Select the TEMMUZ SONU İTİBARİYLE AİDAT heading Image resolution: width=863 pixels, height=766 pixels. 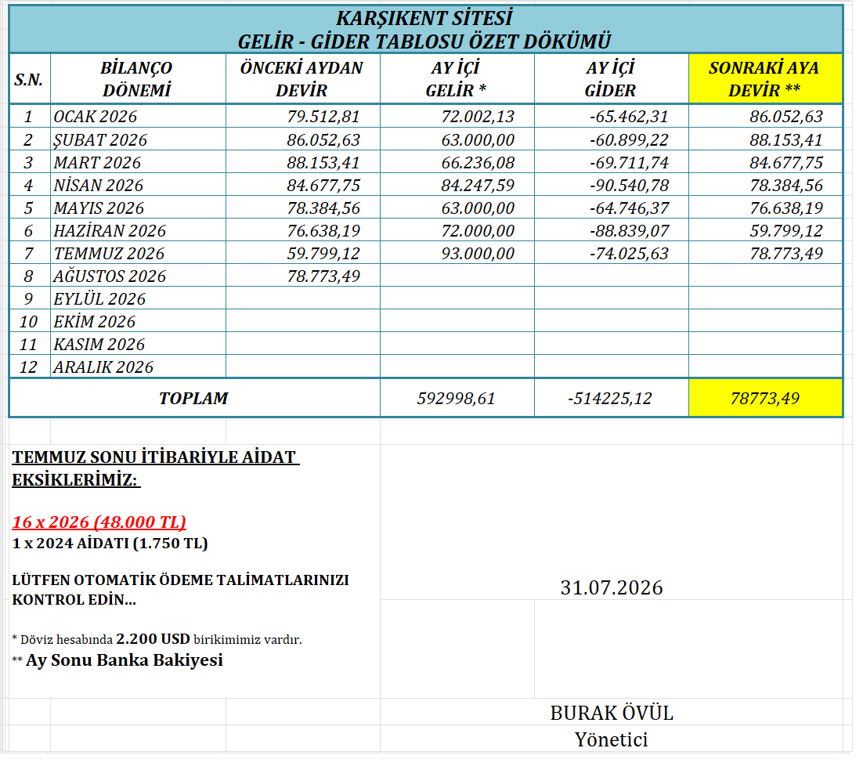point(156,457)
